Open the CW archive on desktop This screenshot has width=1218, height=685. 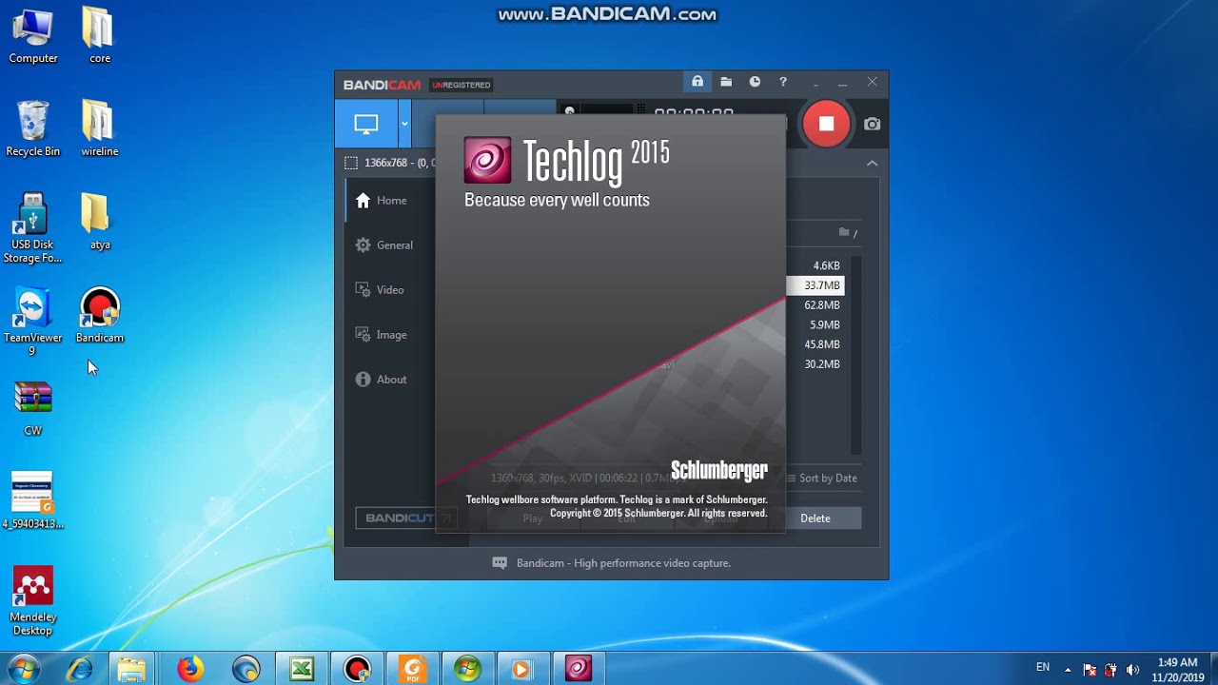coord(33,408)
